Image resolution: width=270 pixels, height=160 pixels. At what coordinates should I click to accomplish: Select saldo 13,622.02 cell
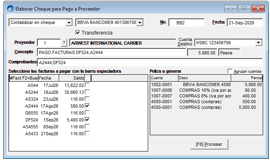(74, 85)
